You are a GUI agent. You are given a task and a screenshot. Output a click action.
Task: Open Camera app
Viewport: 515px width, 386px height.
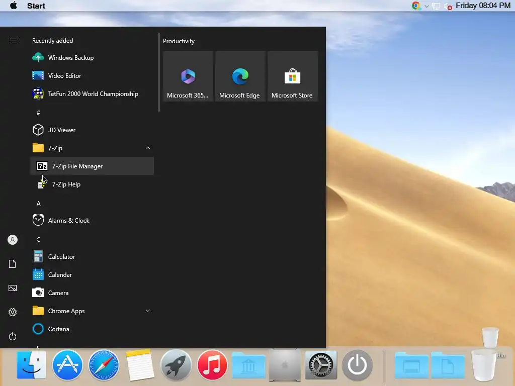click(92, 293)
